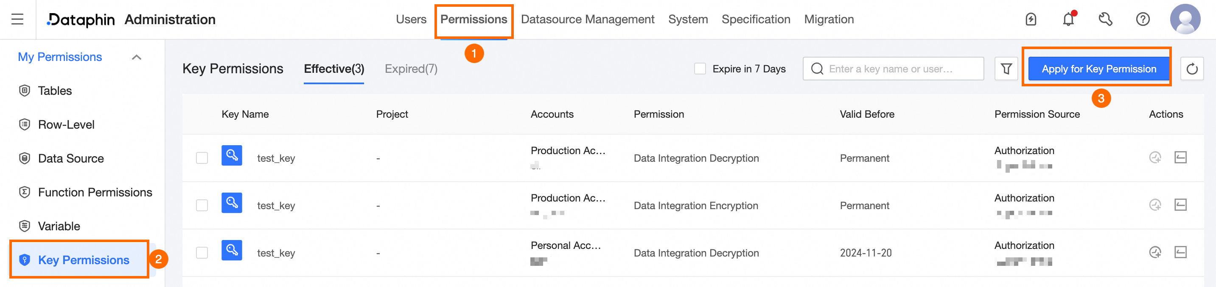Click the lightning page icon in header
The width and height of the screenshot is (1216, 287).
click(1031, 19)
